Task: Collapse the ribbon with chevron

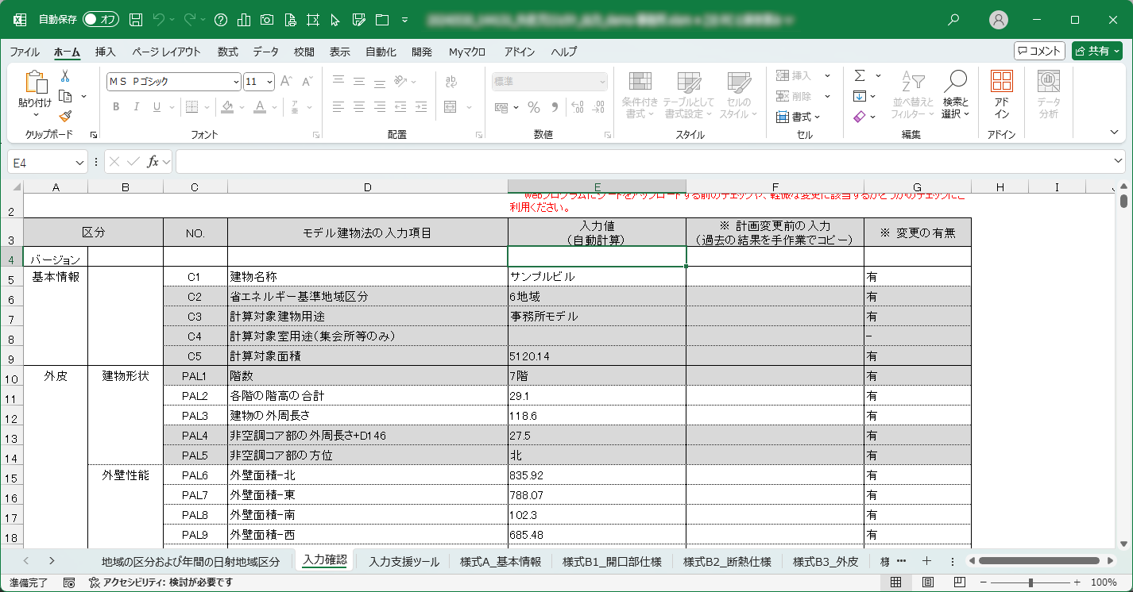Action: [1113, 132]
